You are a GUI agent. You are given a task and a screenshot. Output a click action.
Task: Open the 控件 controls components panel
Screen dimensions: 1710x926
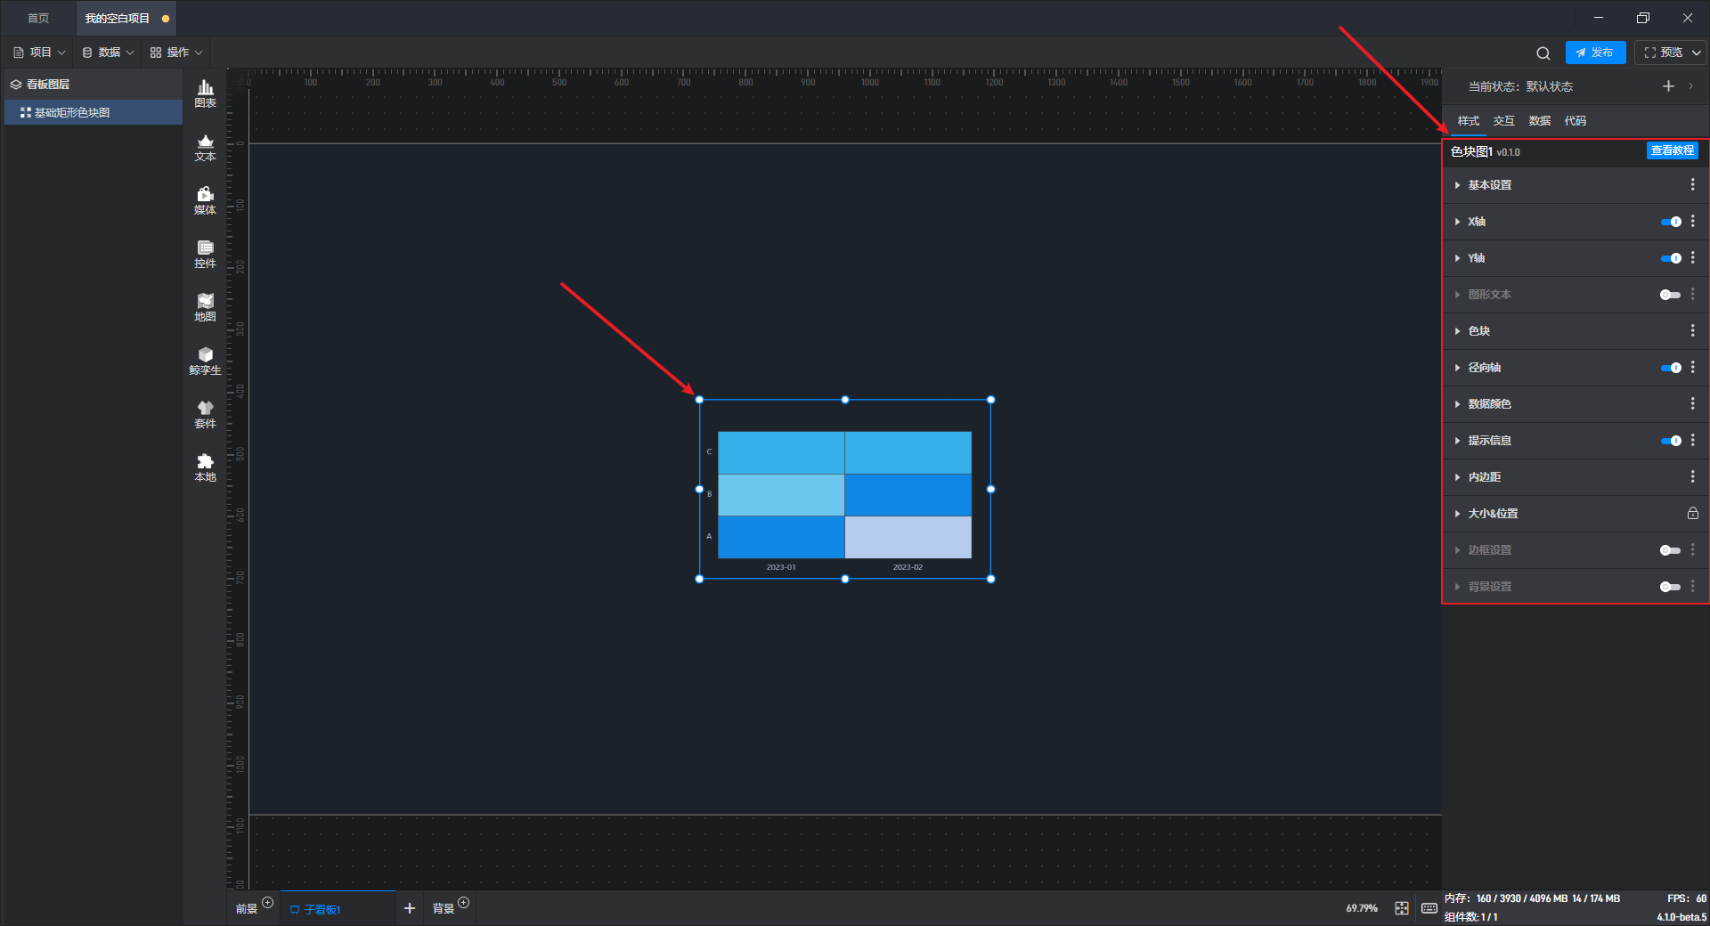pos(205,254)
